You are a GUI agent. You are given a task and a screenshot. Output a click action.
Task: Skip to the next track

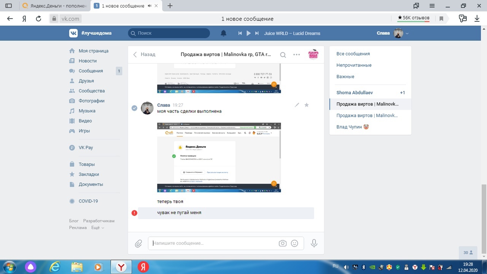pyautogui.click(x=257, y=33)
